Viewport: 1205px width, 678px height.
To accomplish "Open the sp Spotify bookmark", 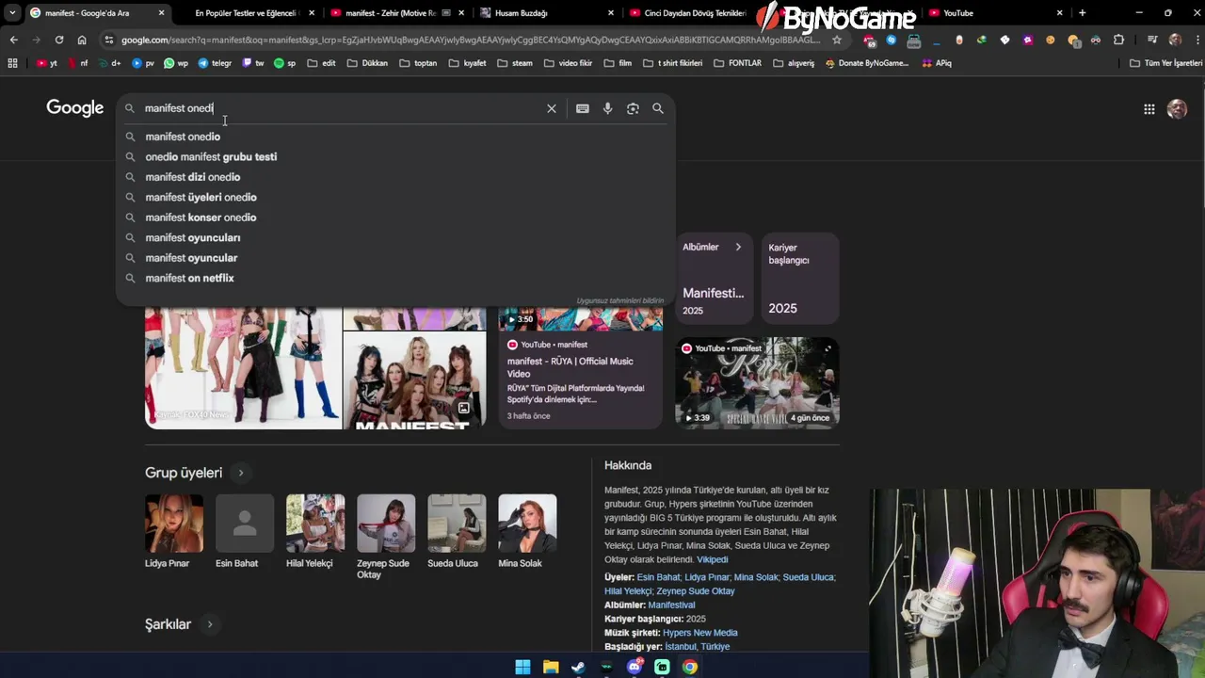I will [285, 63].
